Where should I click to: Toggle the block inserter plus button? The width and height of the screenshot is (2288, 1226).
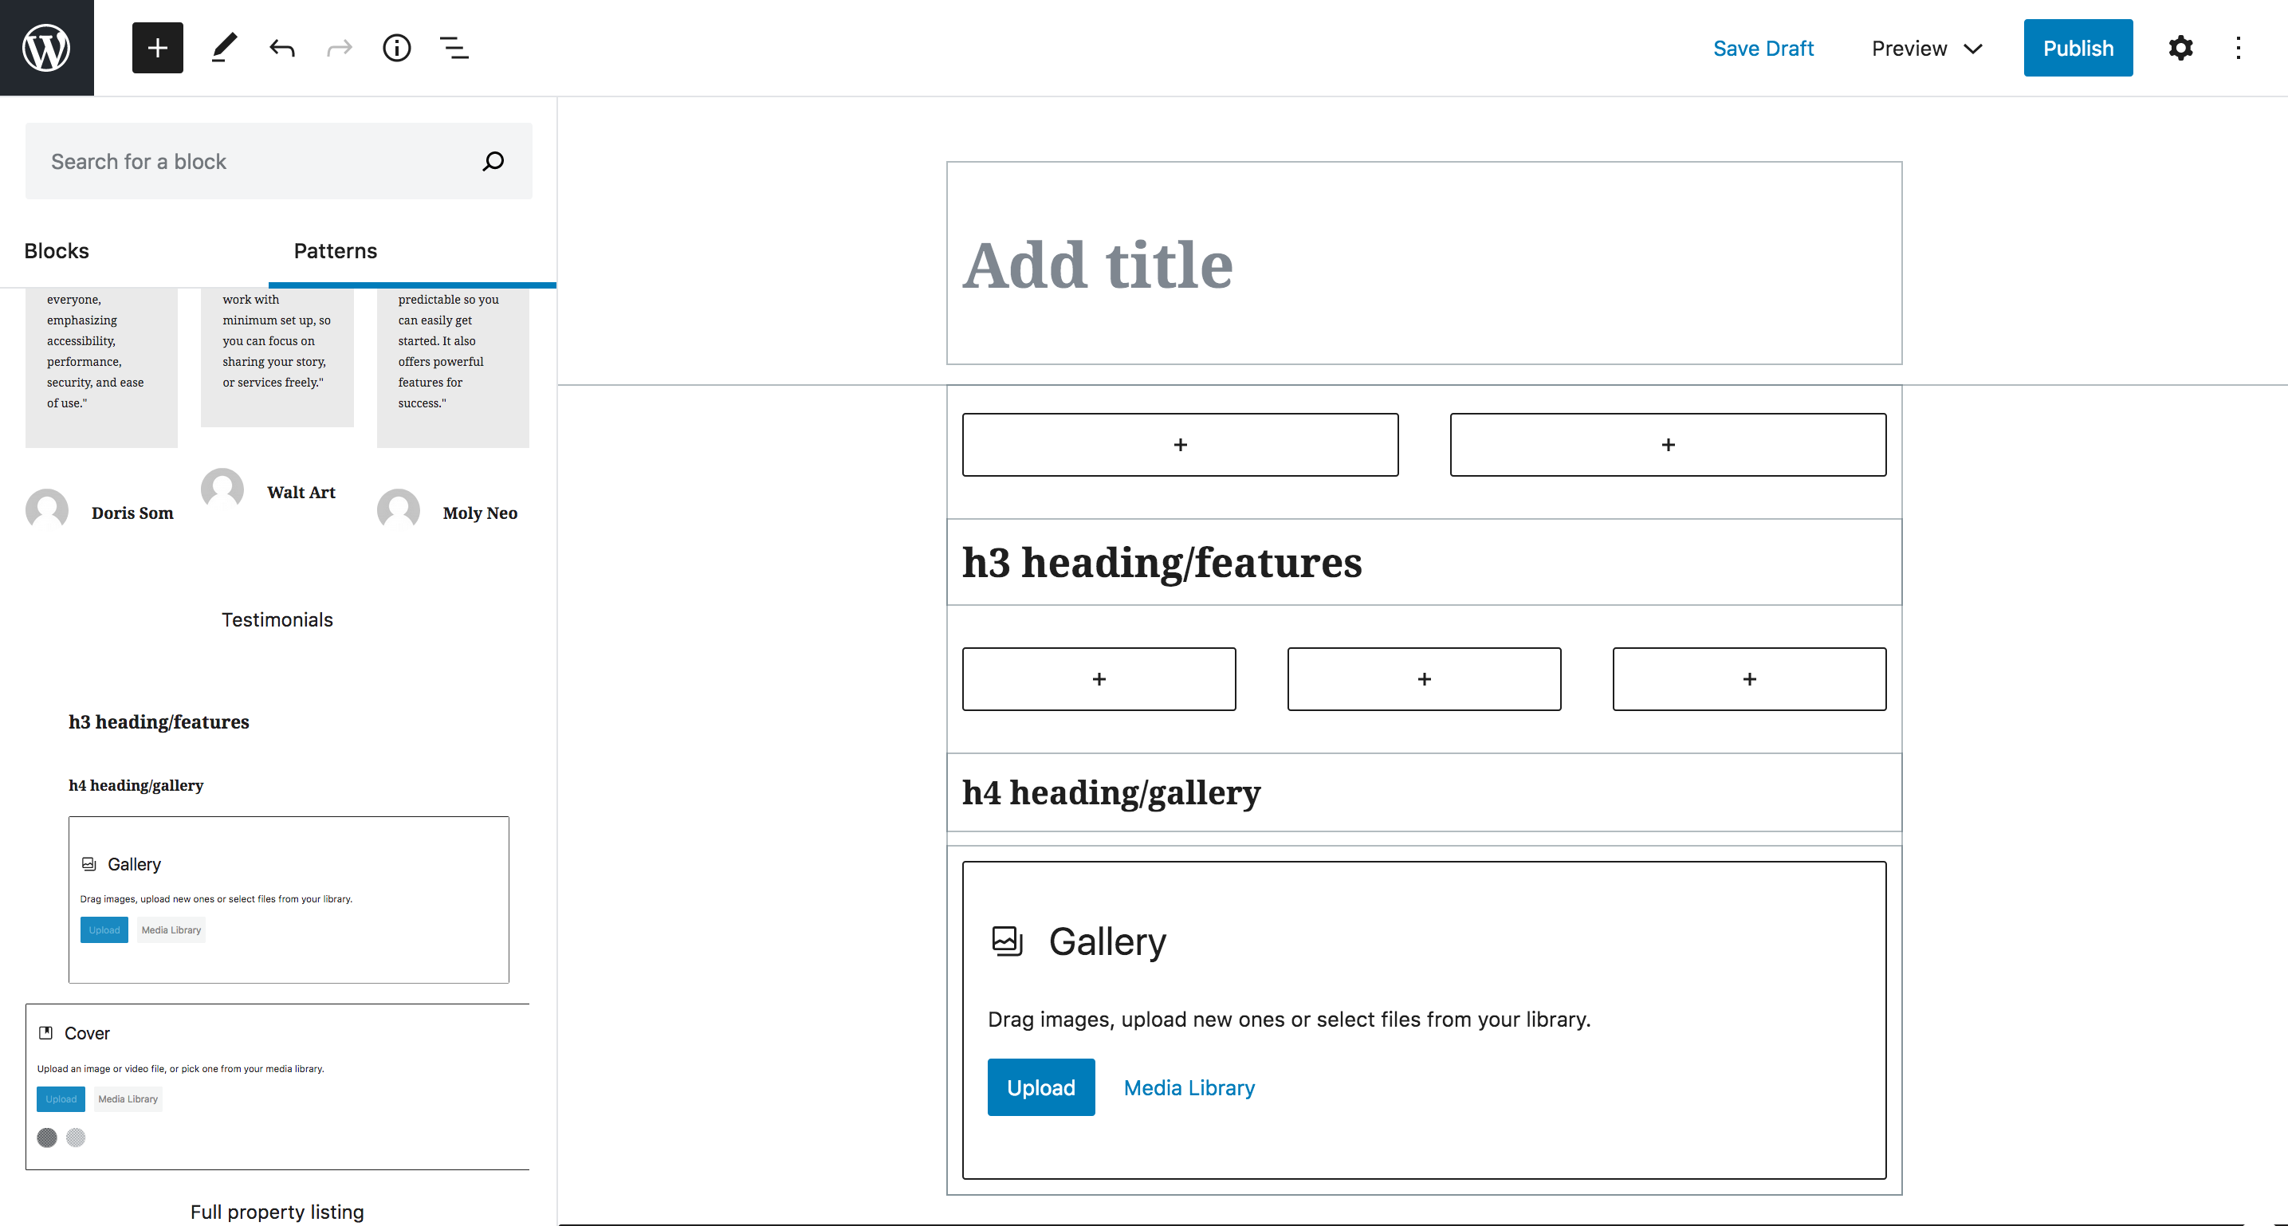point(157,48)
